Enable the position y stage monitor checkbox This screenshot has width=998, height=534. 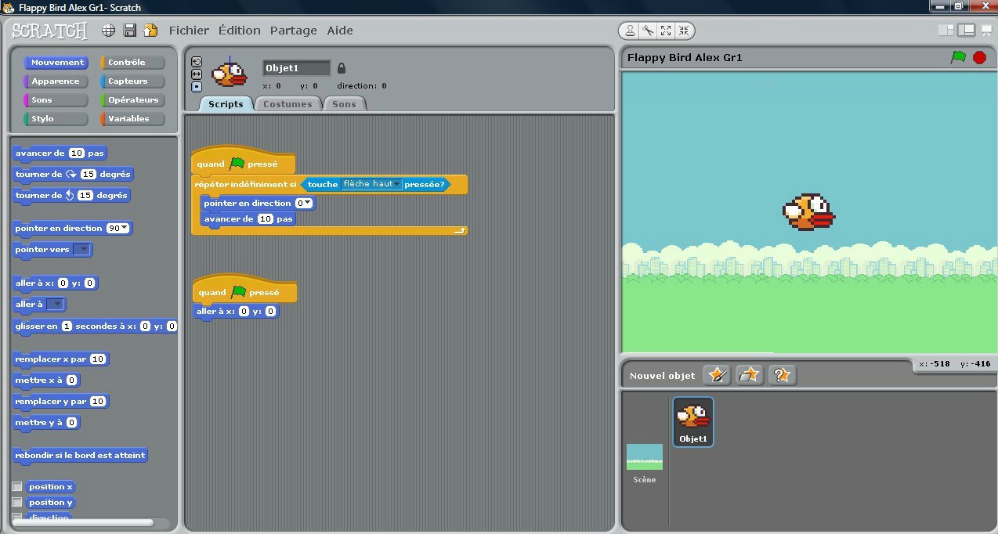tap(17, 502)
